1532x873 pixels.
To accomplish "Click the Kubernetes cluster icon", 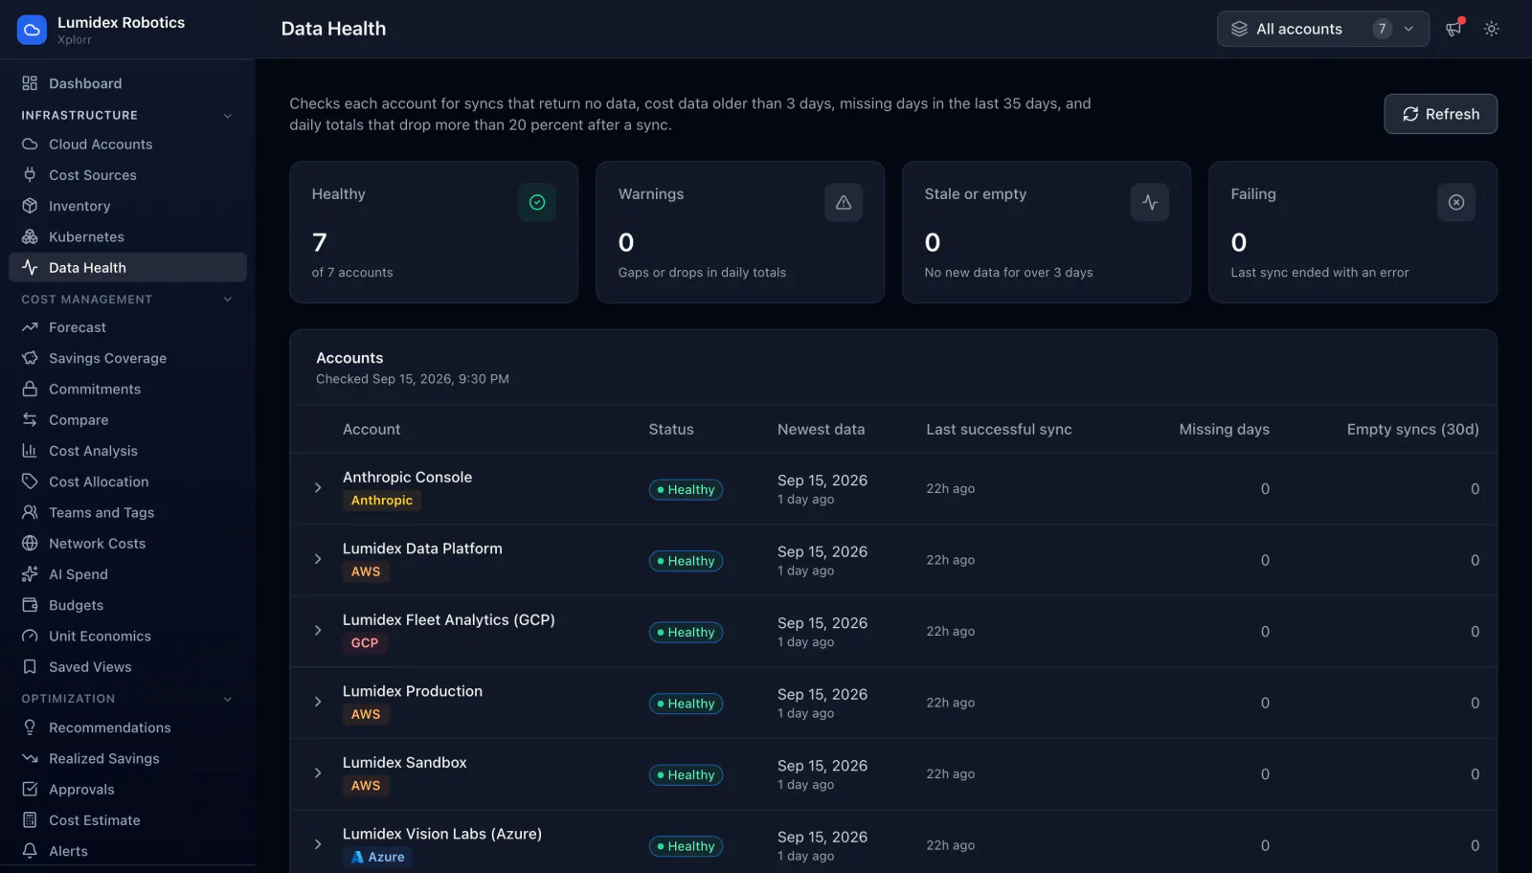I will [x=30, y=236].
